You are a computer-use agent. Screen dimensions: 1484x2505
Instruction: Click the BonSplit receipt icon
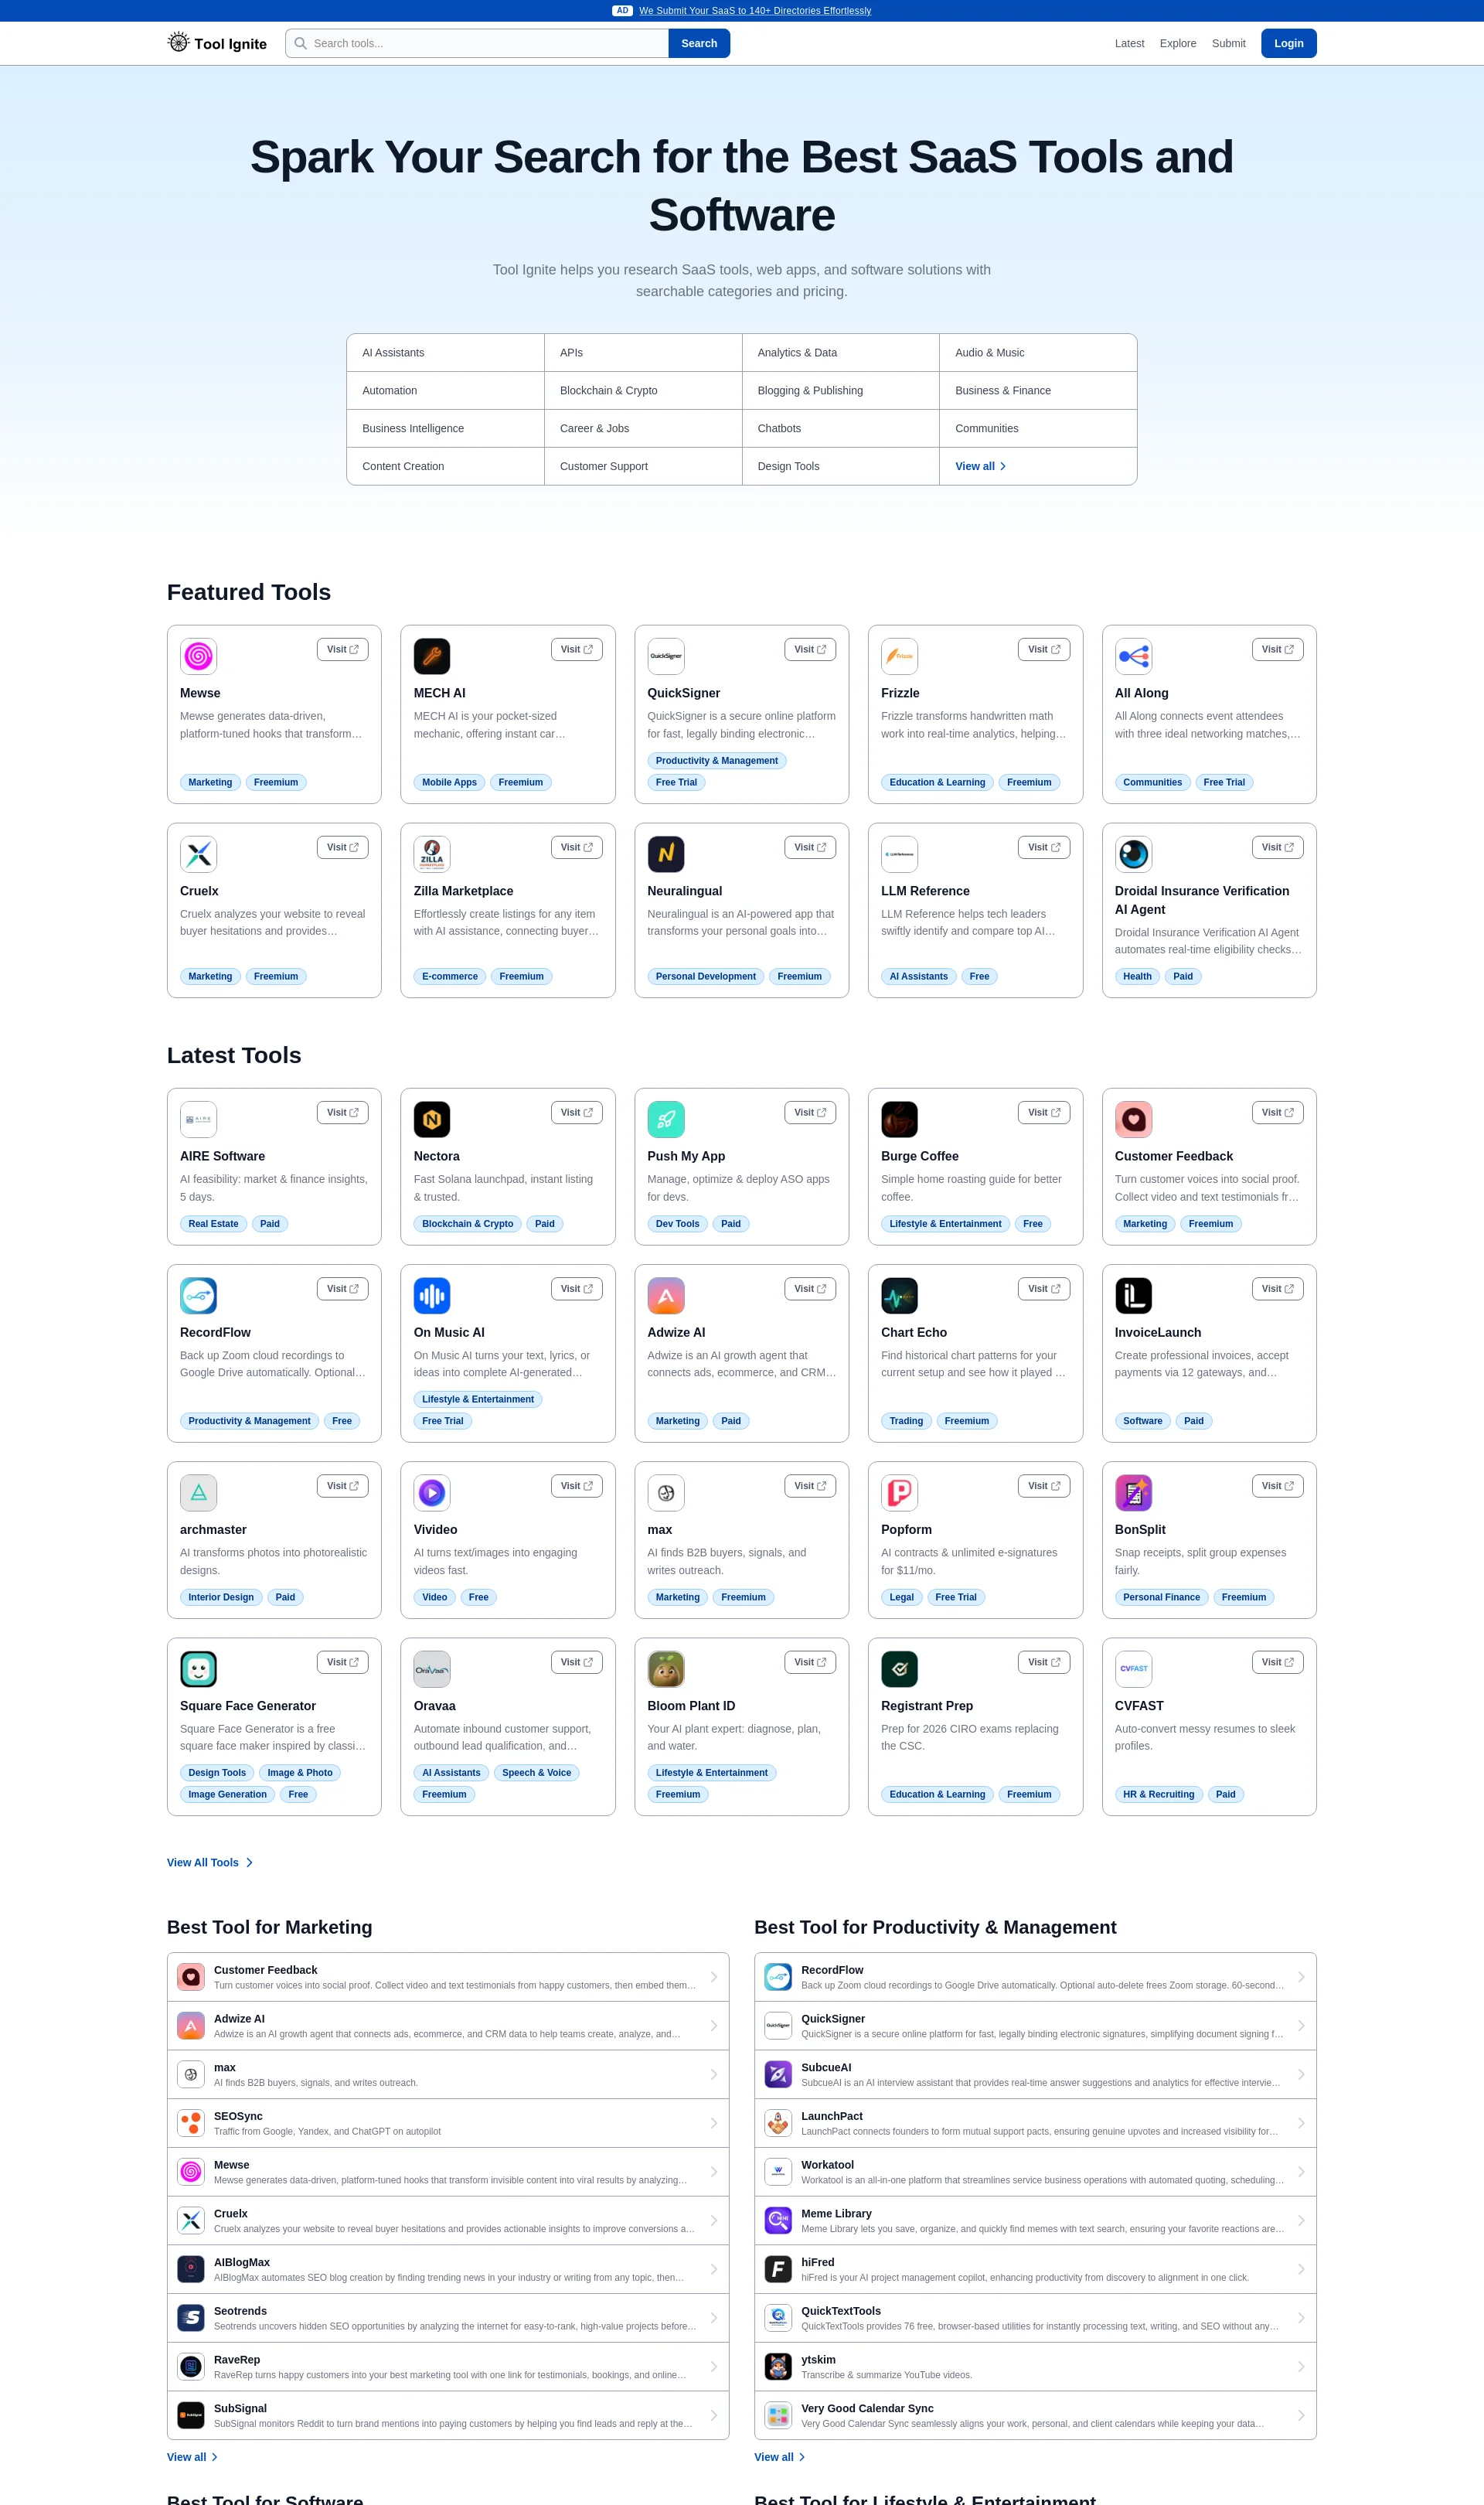[1133, 1493]
